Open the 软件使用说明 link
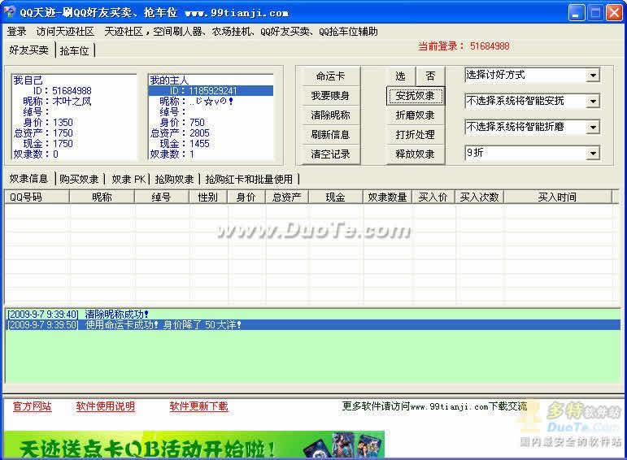 (106, 406)
